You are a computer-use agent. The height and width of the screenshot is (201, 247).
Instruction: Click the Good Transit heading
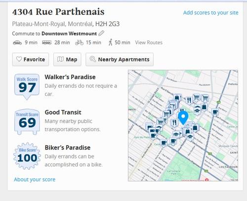[x=63, y=112]
